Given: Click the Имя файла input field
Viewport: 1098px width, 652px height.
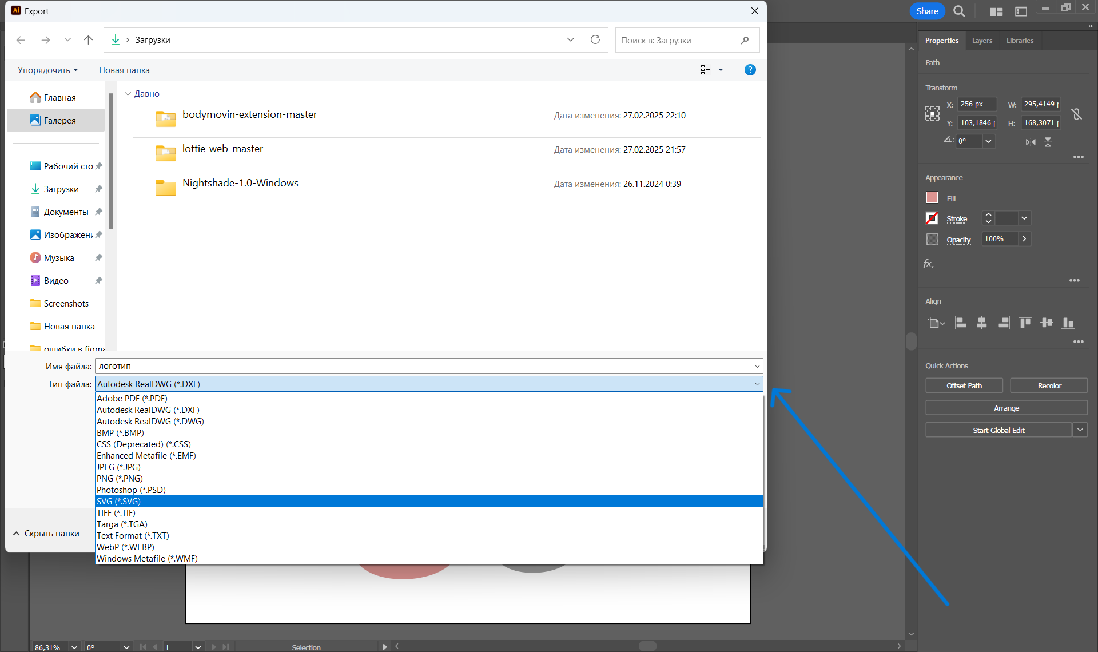Looking at the screenshot, I should 423,366.
